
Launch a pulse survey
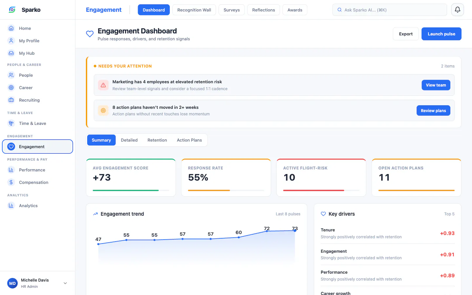click(442, 34)
